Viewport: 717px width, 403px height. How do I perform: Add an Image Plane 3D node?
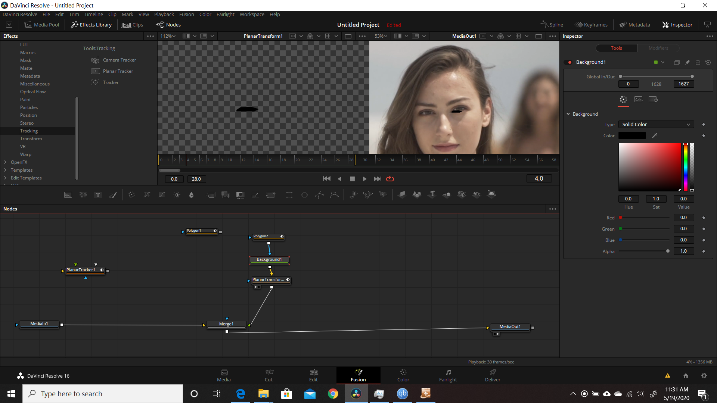[402, 194]
